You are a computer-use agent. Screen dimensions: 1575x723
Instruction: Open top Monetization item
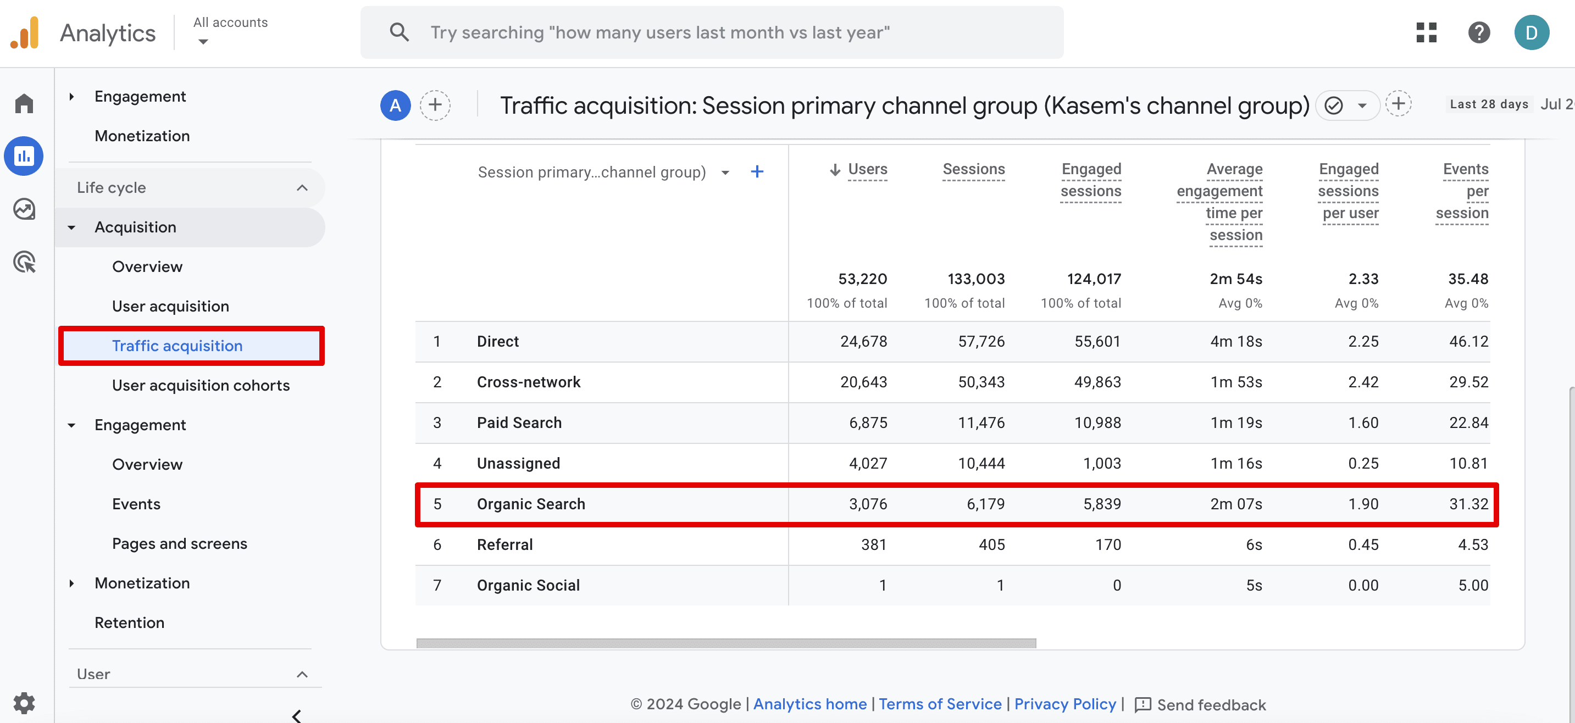tap(142, 136)
